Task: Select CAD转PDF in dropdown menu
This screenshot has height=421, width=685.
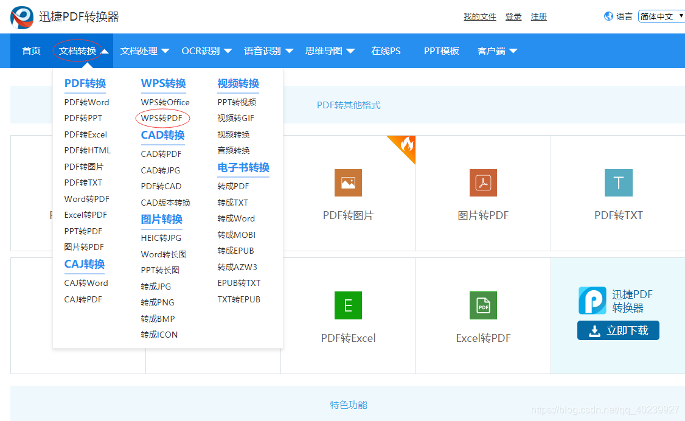Action: click(161, 154)
